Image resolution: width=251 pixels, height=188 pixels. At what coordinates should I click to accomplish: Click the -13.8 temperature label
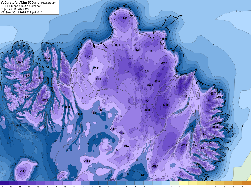pos(93,113)
